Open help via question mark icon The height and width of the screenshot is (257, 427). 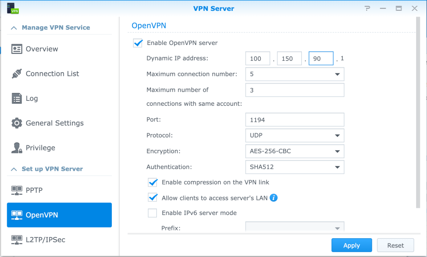point(367,8)
